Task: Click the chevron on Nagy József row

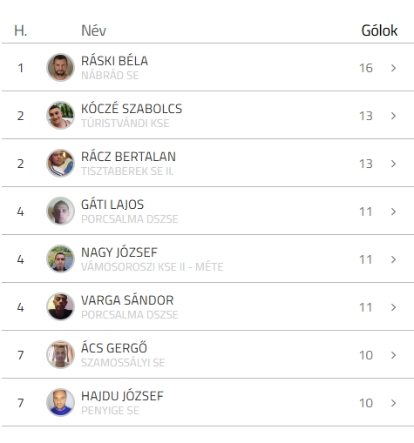Action: [393, 259]
